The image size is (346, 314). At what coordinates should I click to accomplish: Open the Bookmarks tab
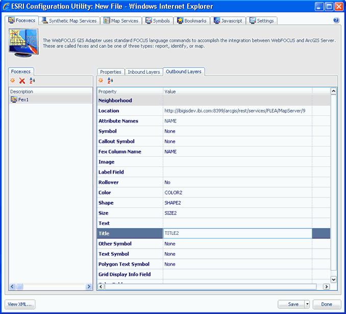[x=192, y=21]
